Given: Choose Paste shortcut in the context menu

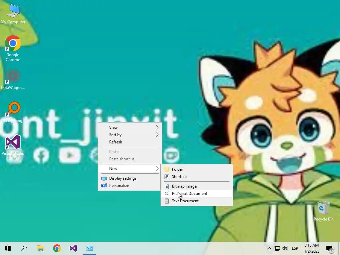Looking at the screenshot, I should point(130,159).
